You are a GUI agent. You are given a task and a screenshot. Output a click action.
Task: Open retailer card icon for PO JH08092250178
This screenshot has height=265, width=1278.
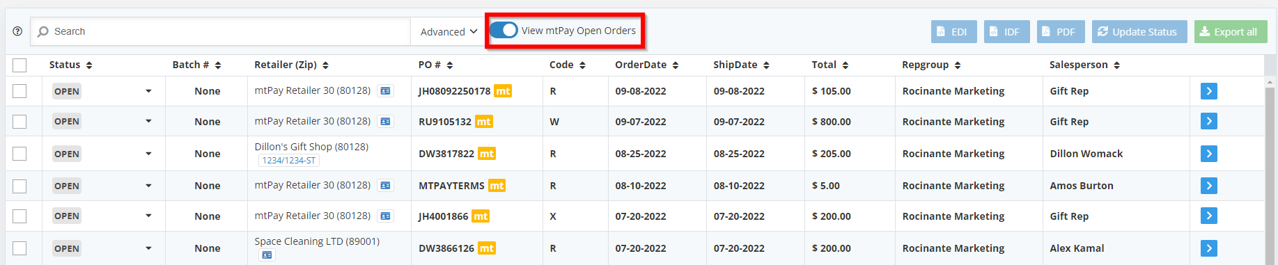coord(385,91)
